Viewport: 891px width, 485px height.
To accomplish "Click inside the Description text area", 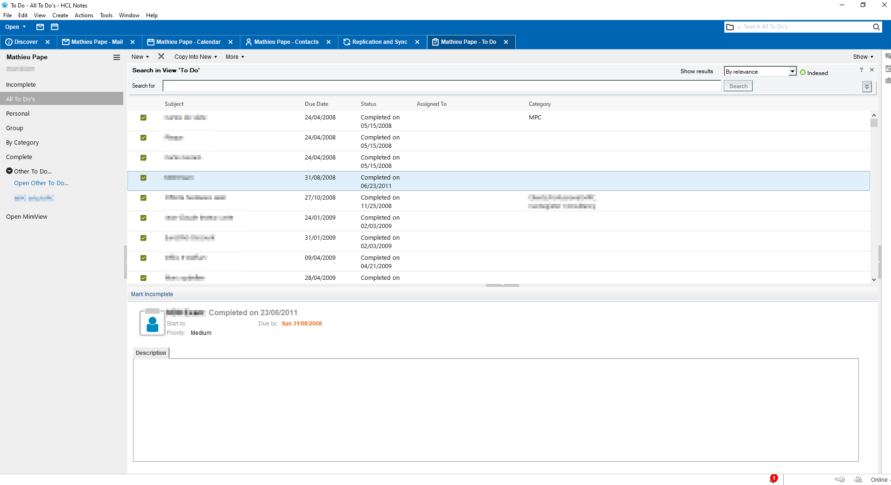I will (x=496, y=410).
